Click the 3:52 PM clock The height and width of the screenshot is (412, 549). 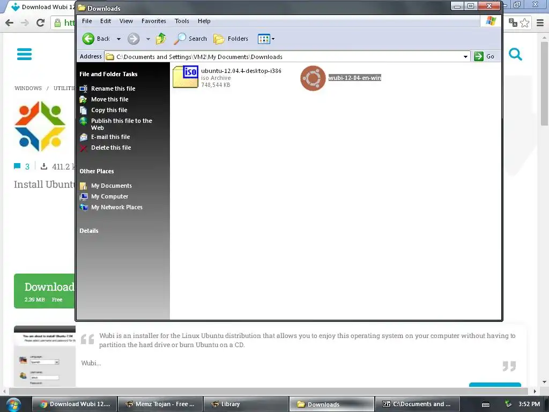tap(529, 404)
